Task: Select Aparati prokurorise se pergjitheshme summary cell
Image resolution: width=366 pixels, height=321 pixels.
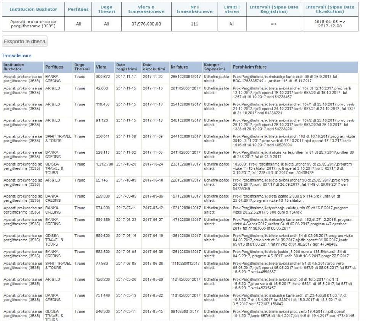Action: coord(33,24)
